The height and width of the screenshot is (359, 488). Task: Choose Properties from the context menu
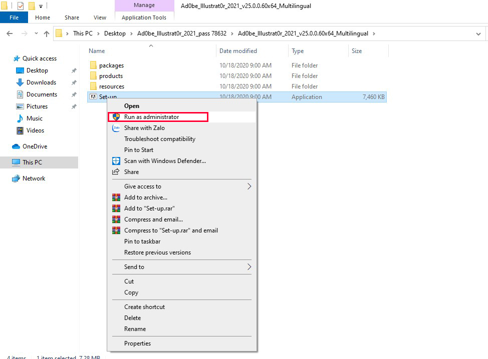[x=137, y=343]
